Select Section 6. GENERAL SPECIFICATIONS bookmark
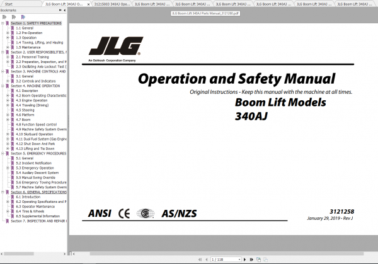The width and height of the screenshot is (378, 264). click(38, 192)
